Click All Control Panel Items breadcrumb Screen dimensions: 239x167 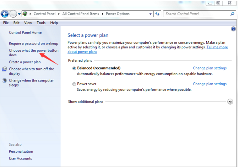[x=81, y=14]
